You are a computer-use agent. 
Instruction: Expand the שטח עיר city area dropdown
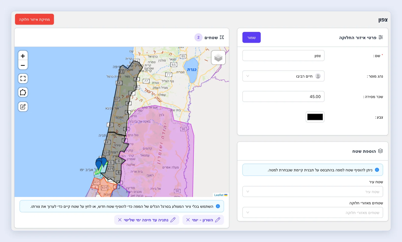pyautogui.click(x=313, y=191)
